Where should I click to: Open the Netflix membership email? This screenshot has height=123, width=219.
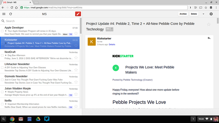(x=40, y=103)
